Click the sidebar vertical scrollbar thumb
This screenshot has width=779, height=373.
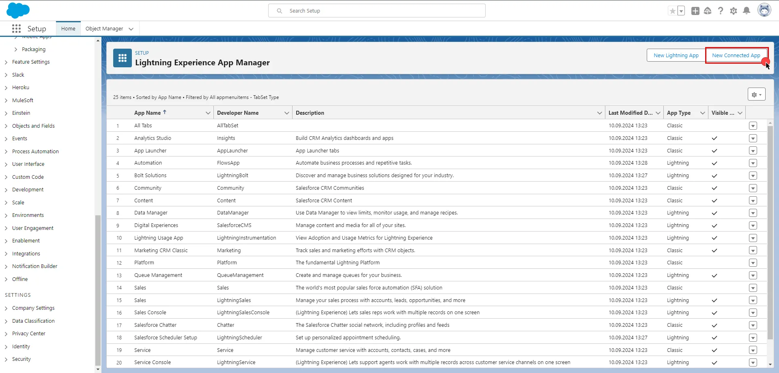97,290
